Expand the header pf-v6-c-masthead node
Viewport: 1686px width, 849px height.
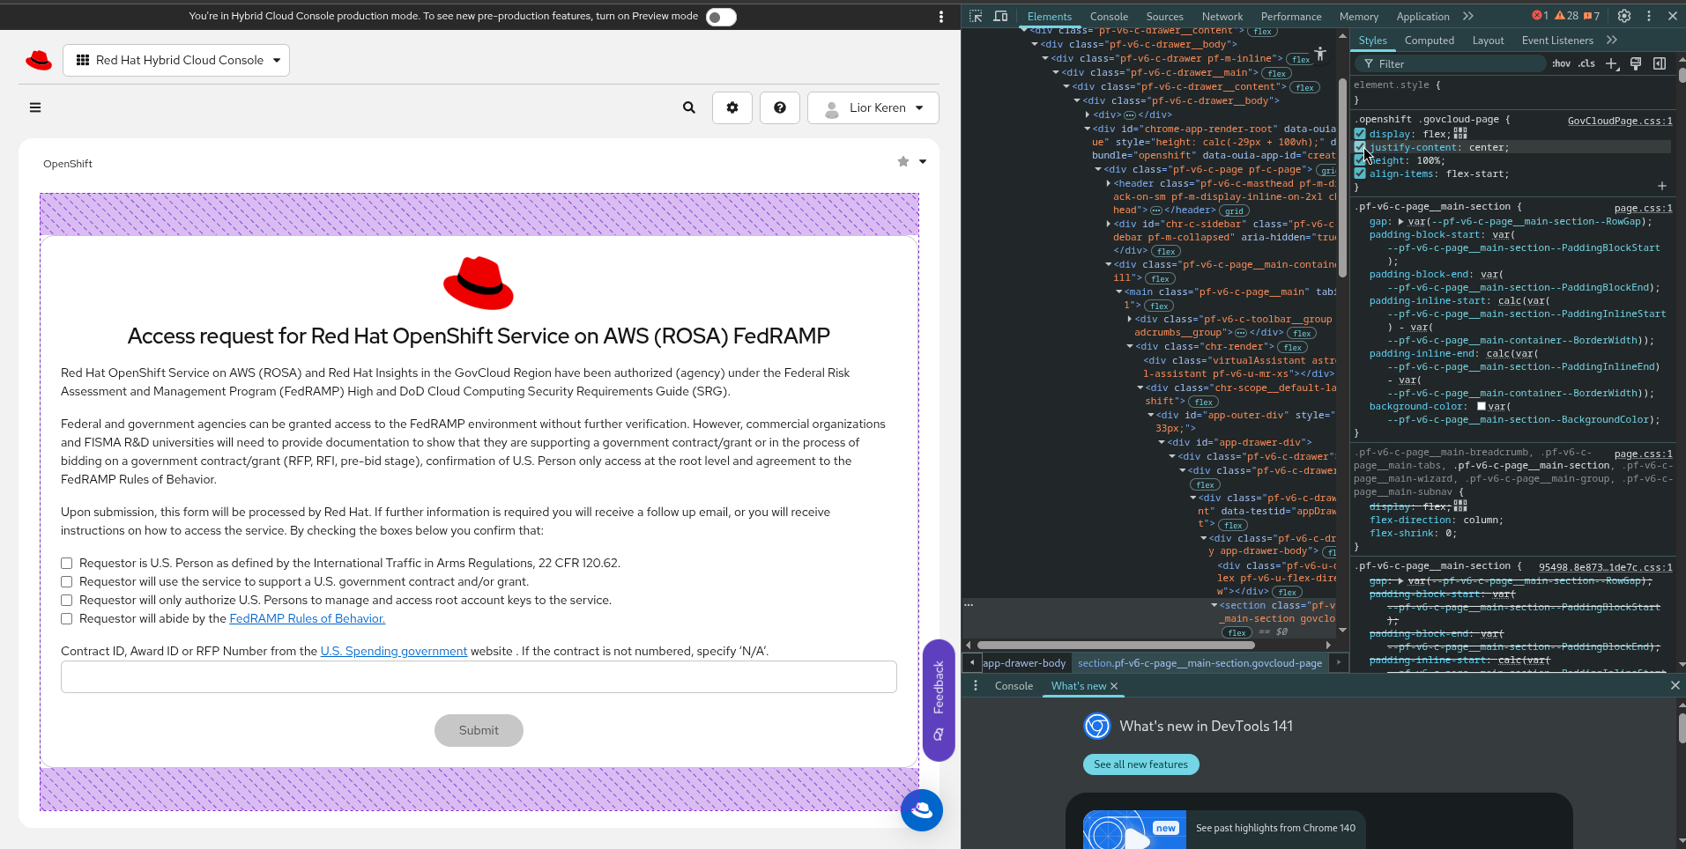click(x=1109, y=183)
